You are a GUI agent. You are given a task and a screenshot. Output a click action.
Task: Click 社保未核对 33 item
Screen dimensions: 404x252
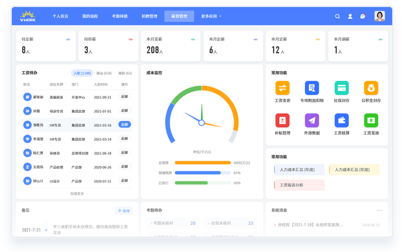coord(231,223)
